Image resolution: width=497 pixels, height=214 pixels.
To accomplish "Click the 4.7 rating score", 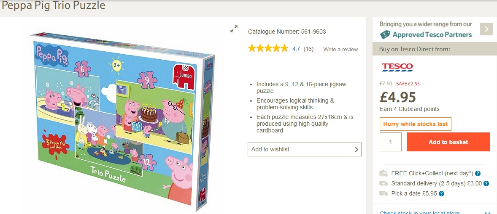I will (x=296, y=49).
